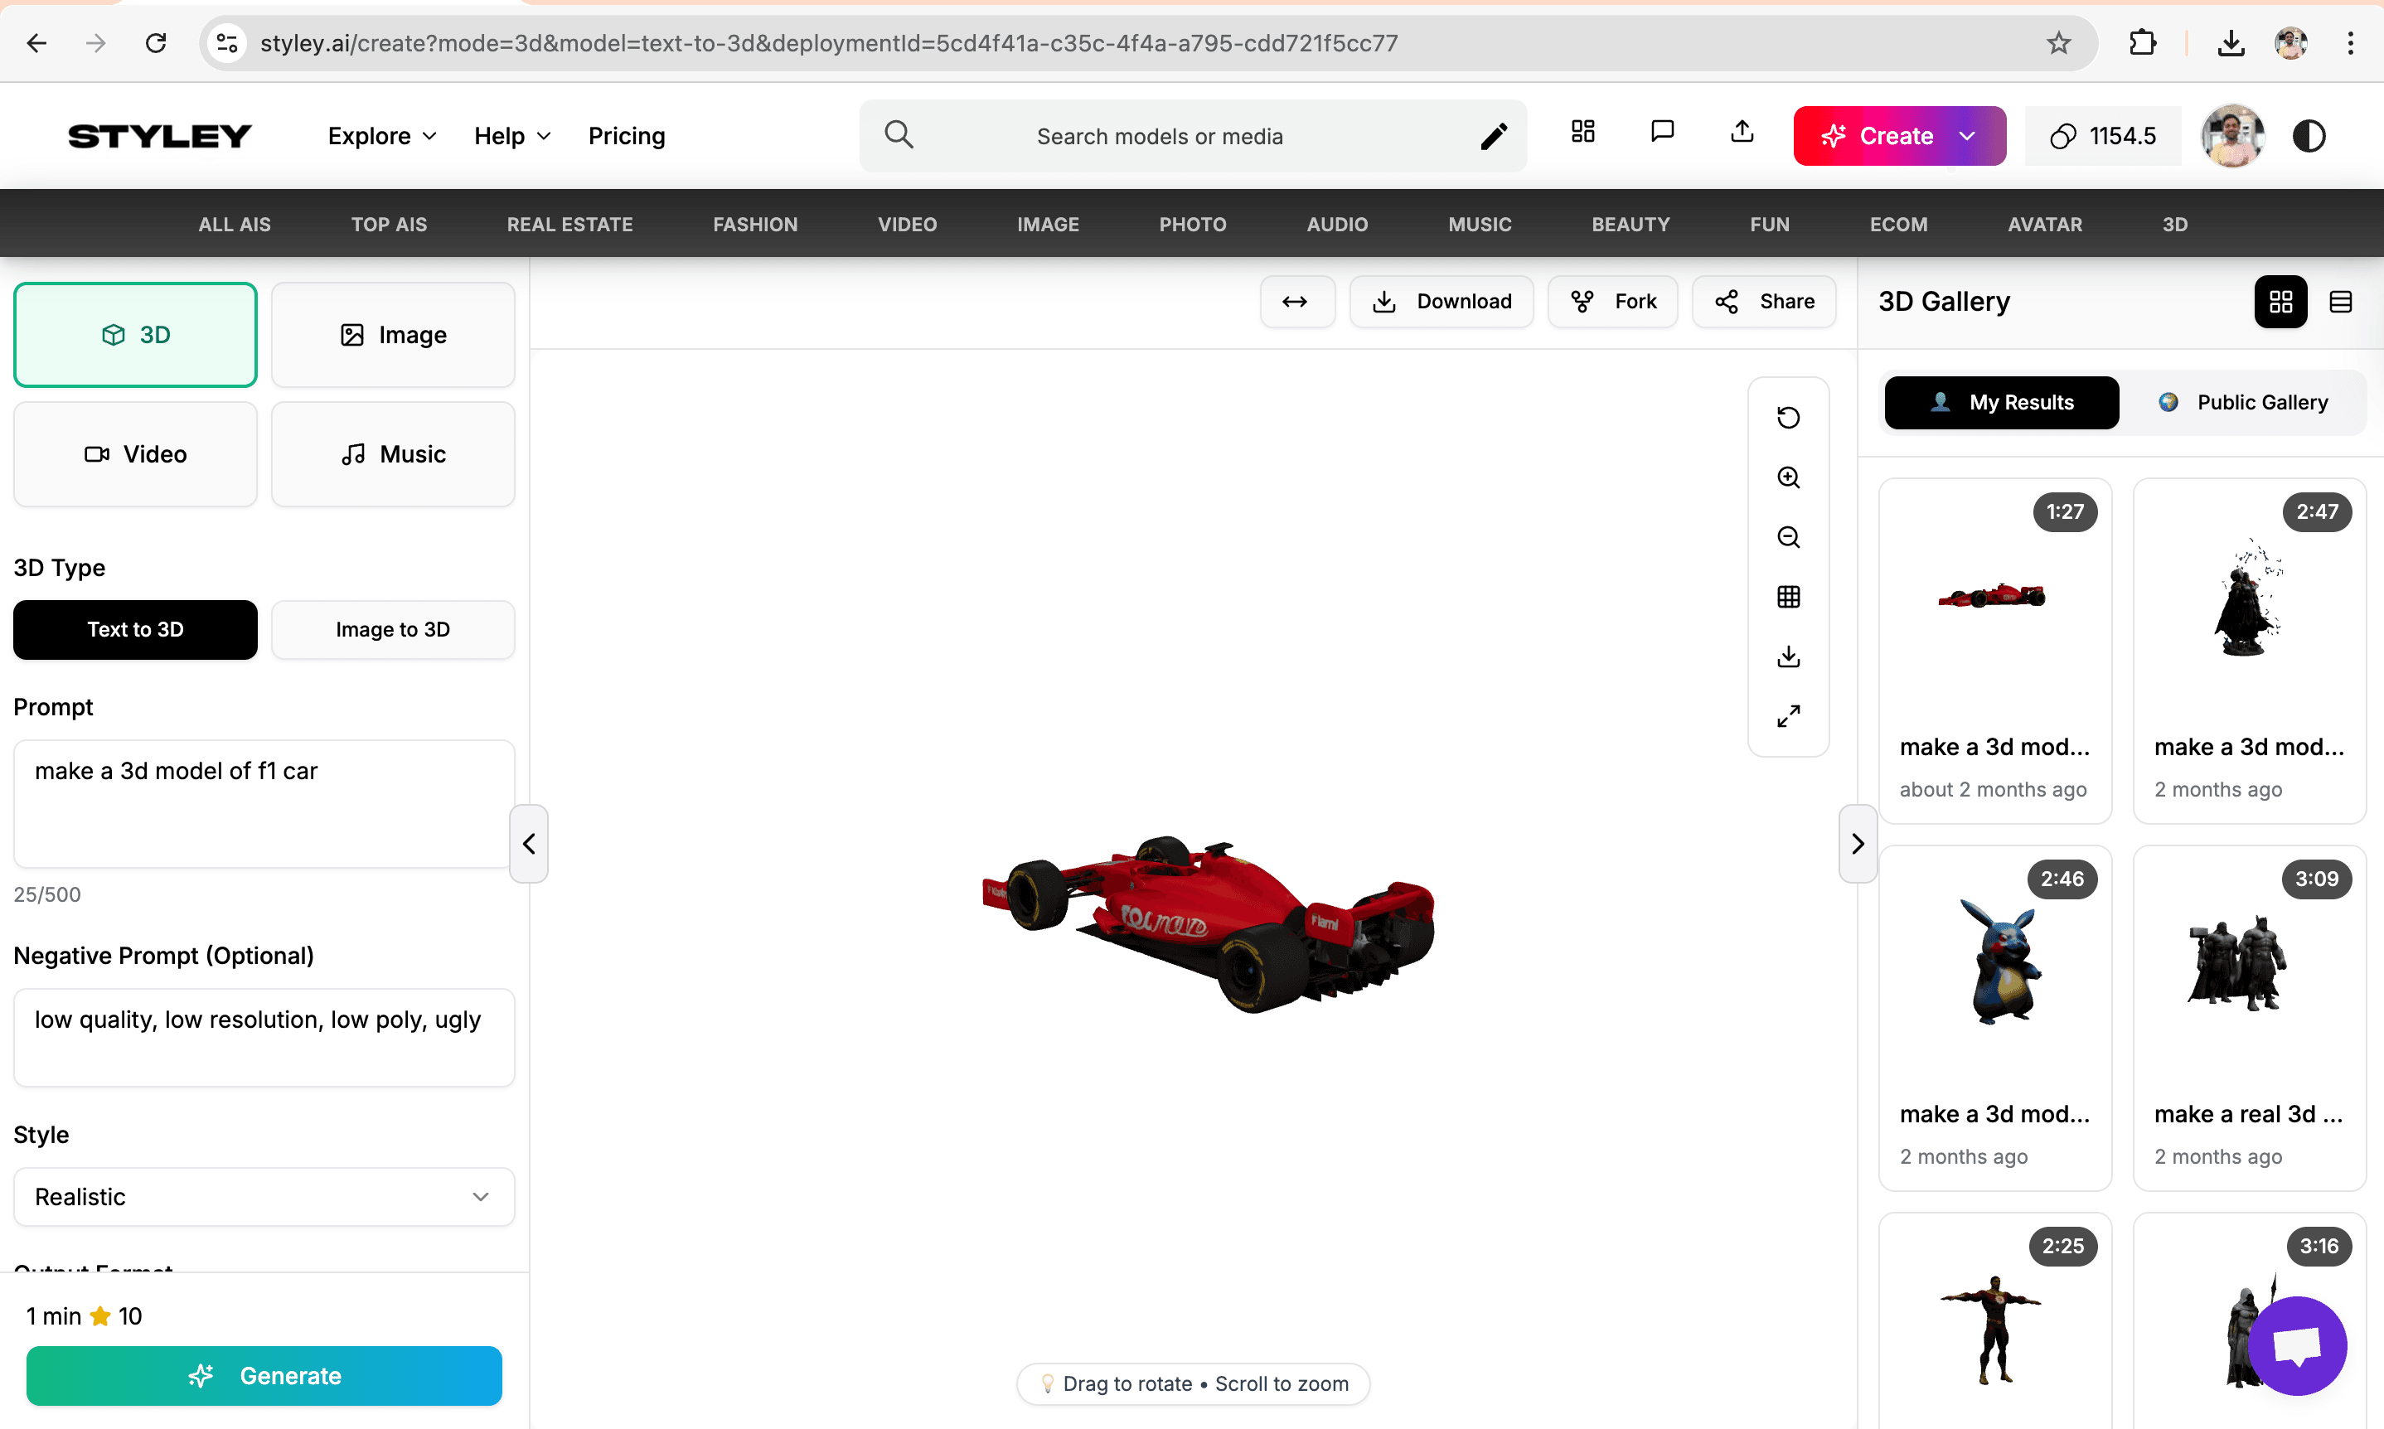Select Image to 3D type
The height and width of the screenshot is (1429, 2384).
393,630
